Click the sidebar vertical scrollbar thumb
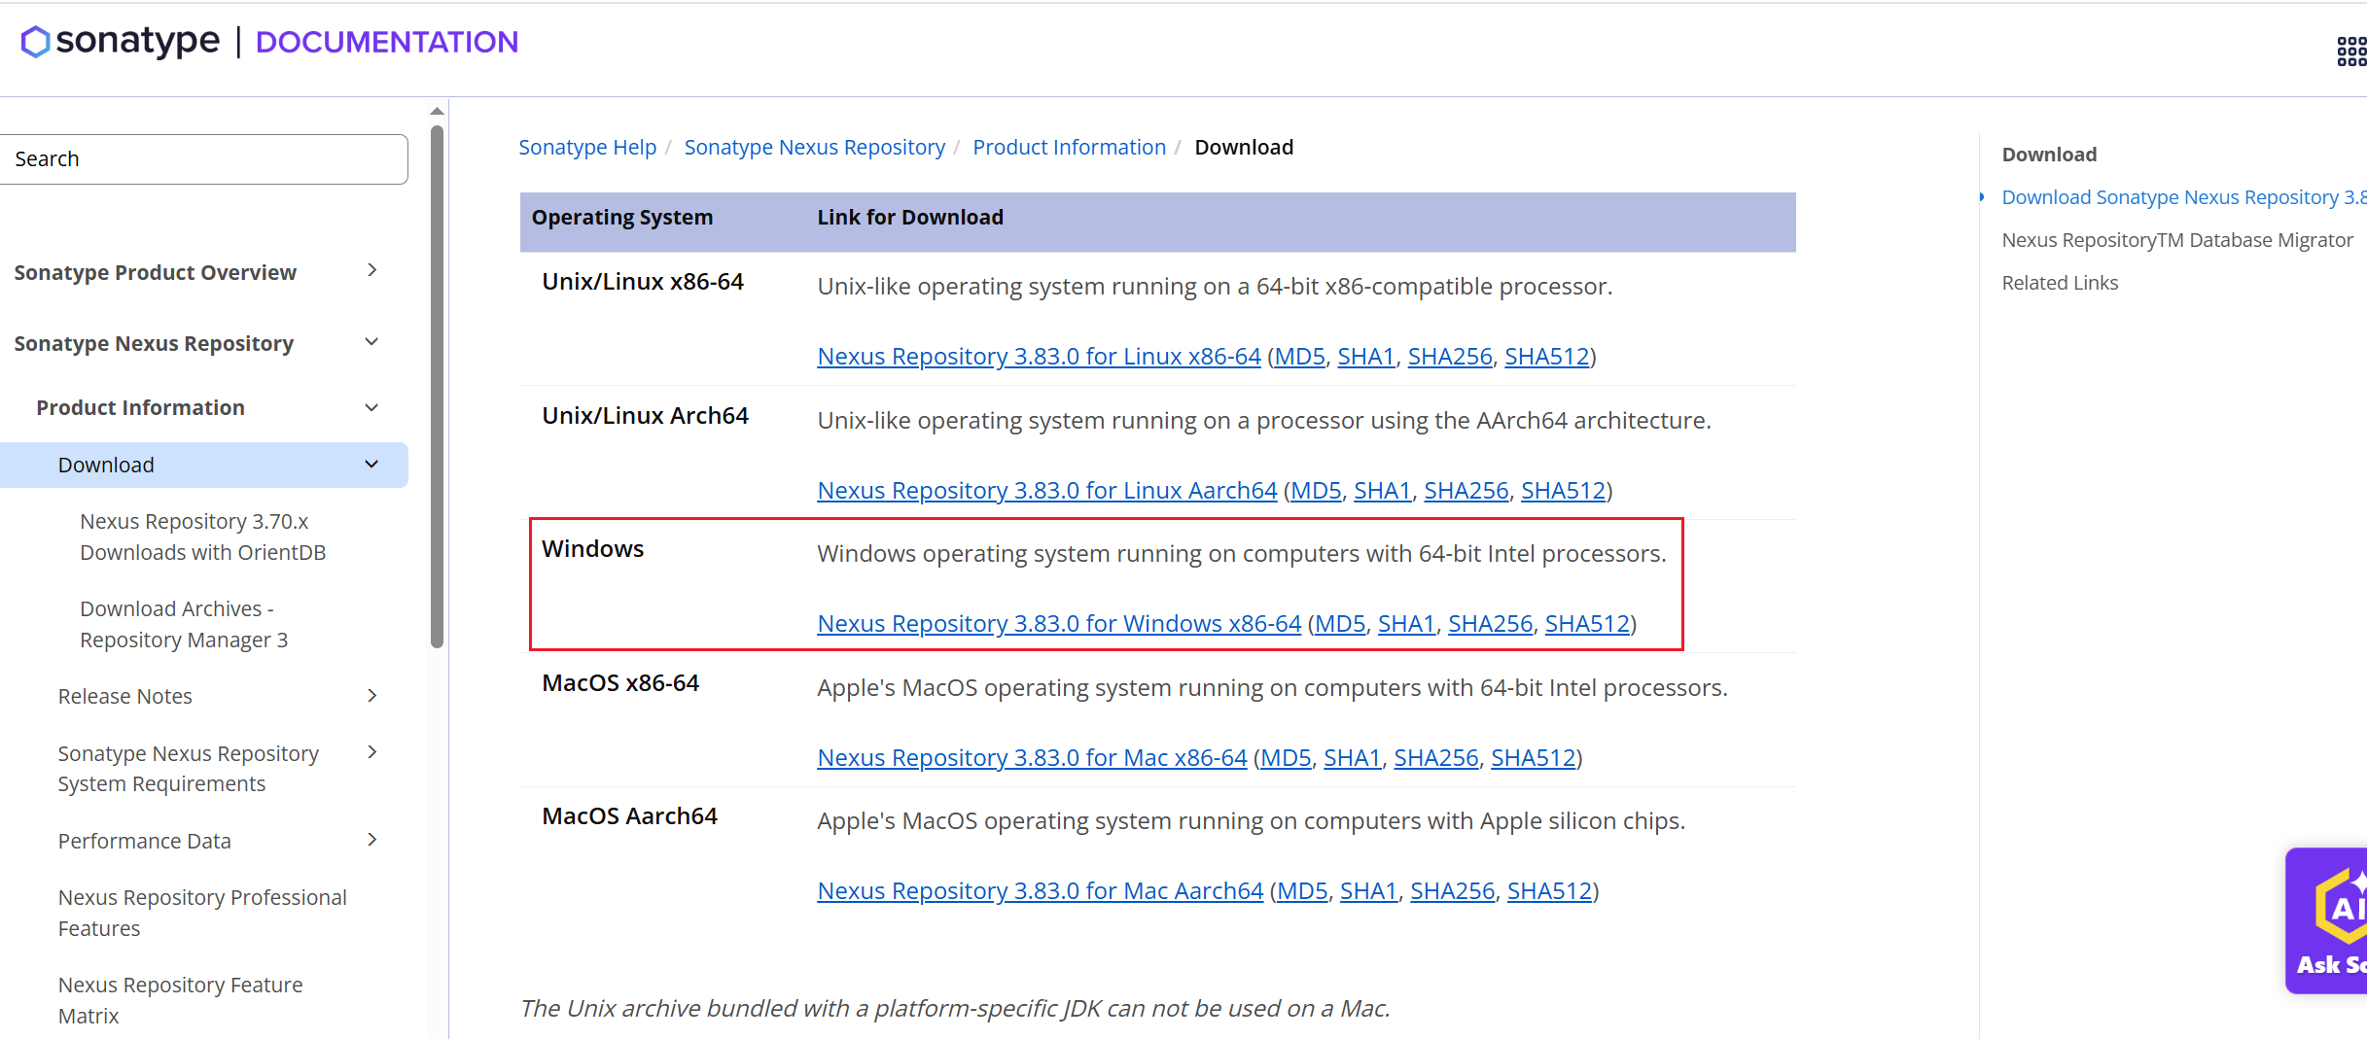The width and height of the screenshot is (2367, 1039). pyautogui.click(x=437, y=386)
